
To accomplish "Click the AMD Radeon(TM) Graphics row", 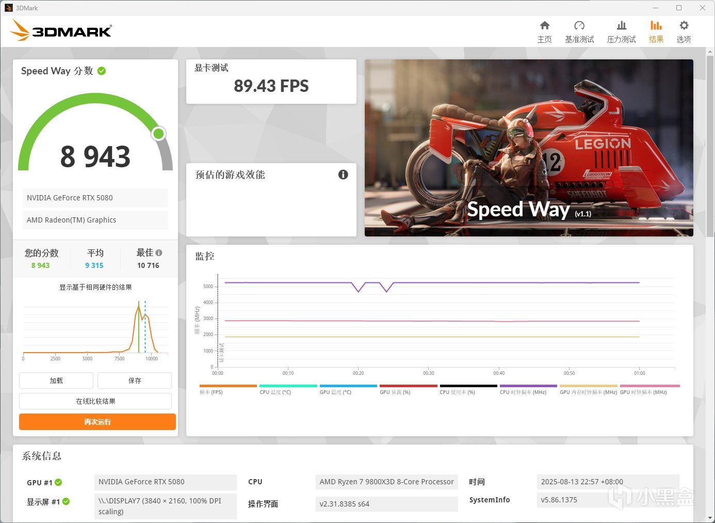I will click(95, 220).
